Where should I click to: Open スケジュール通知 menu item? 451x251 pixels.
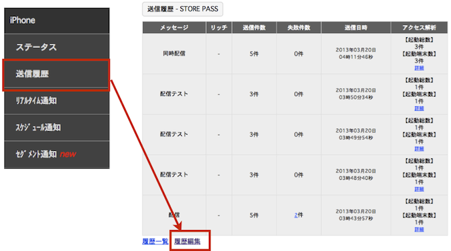[57, 127]
